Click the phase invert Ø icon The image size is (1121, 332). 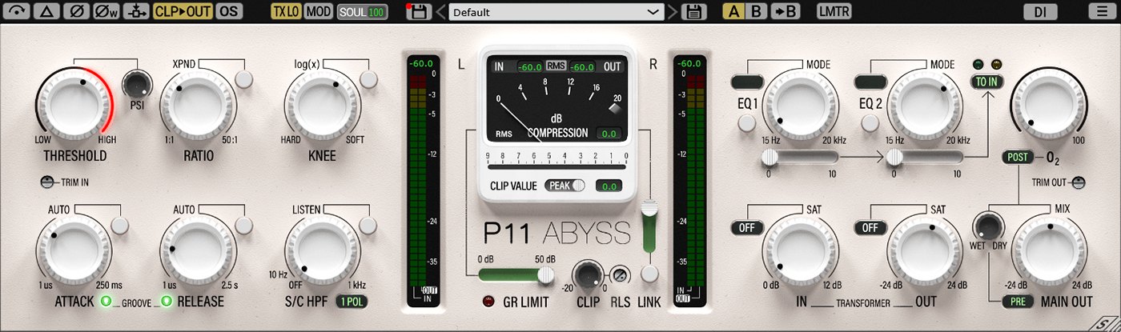pyautogui.click(x=77, y=11)
